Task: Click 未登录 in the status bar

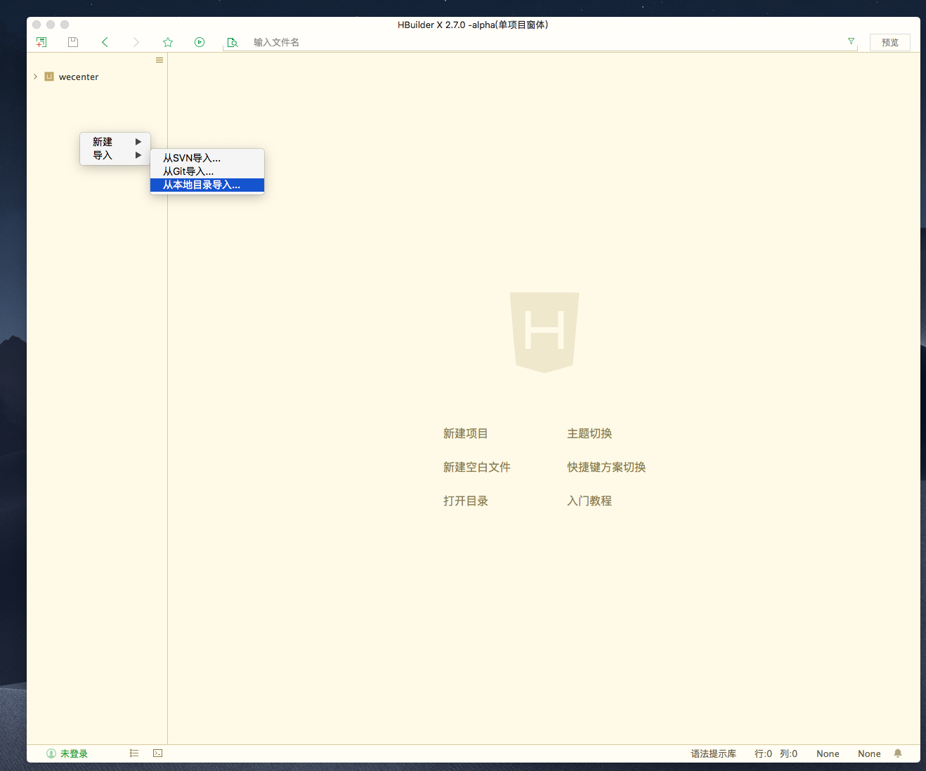Action: click(74, 753)
